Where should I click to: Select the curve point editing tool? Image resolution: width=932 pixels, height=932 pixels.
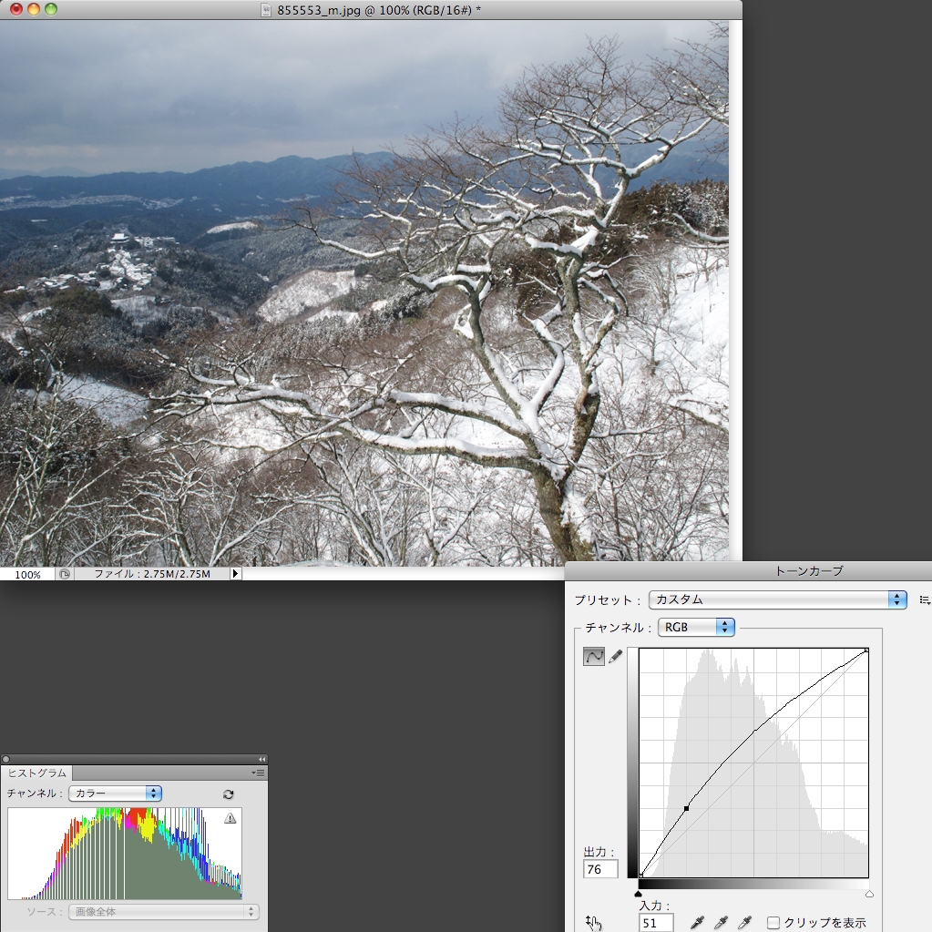tap(593, 656)
